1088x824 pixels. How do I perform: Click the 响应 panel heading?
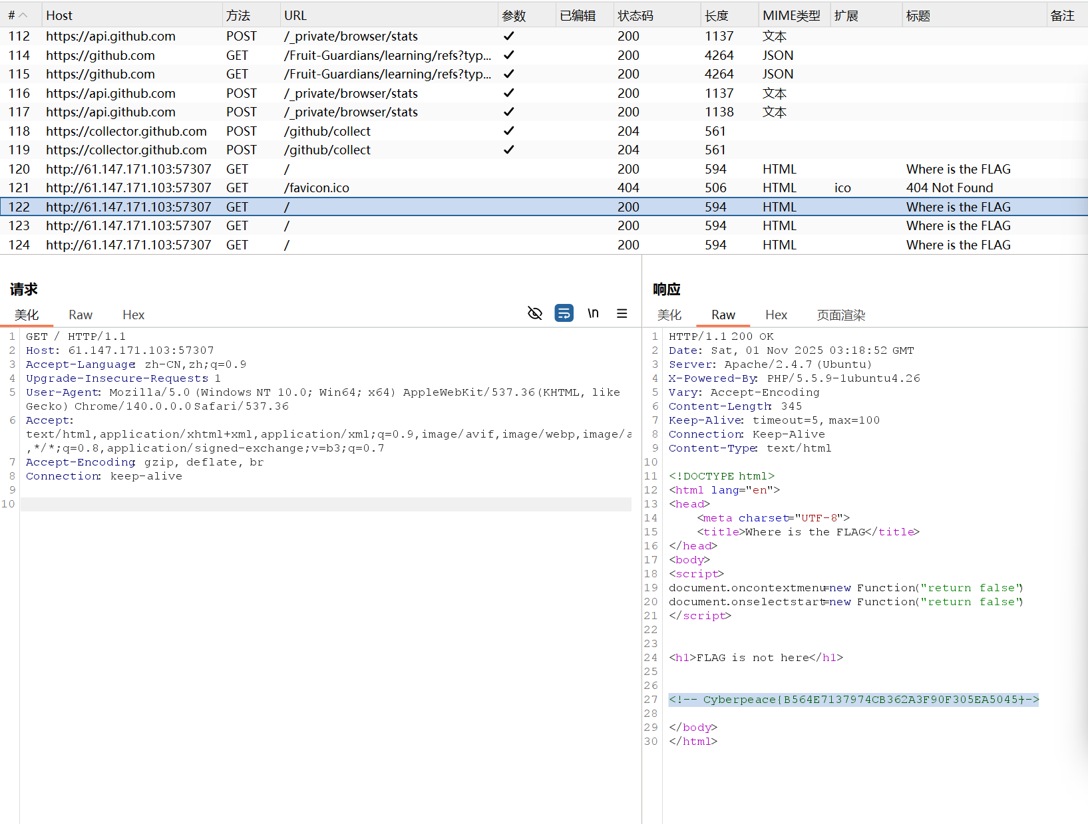667,289
